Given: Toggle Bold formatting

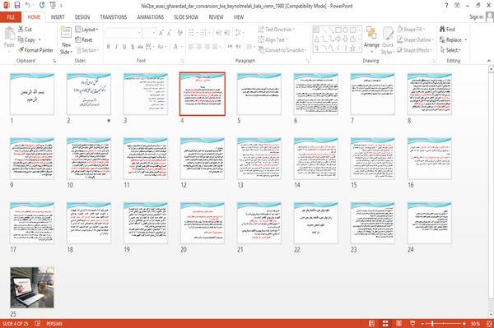Looking at the screenshot, I should (109, 47).
